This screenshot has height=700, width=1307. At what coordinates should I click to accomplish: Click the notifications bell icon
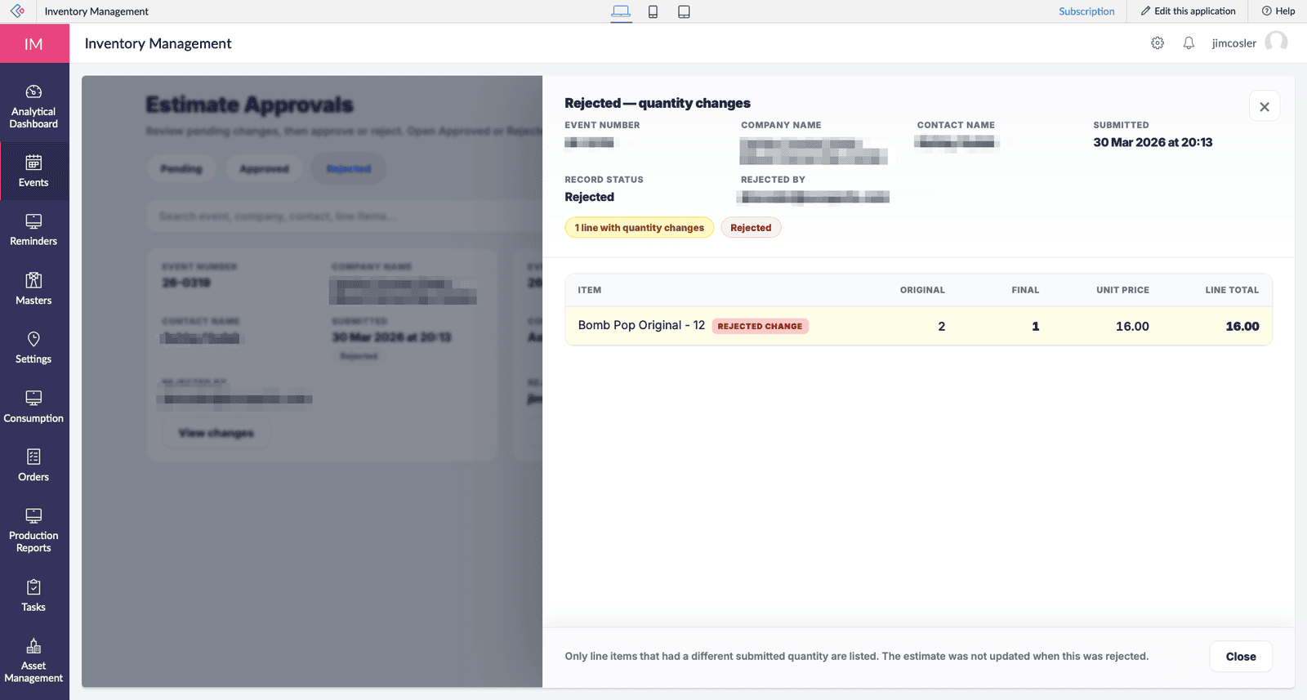[1189, 43]
